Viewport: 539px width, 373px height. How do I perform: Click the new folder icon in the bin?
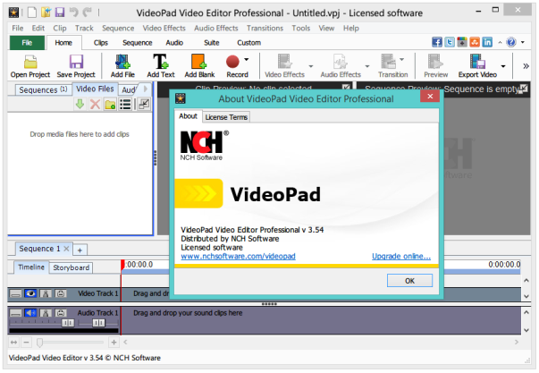tap(110, 104)
